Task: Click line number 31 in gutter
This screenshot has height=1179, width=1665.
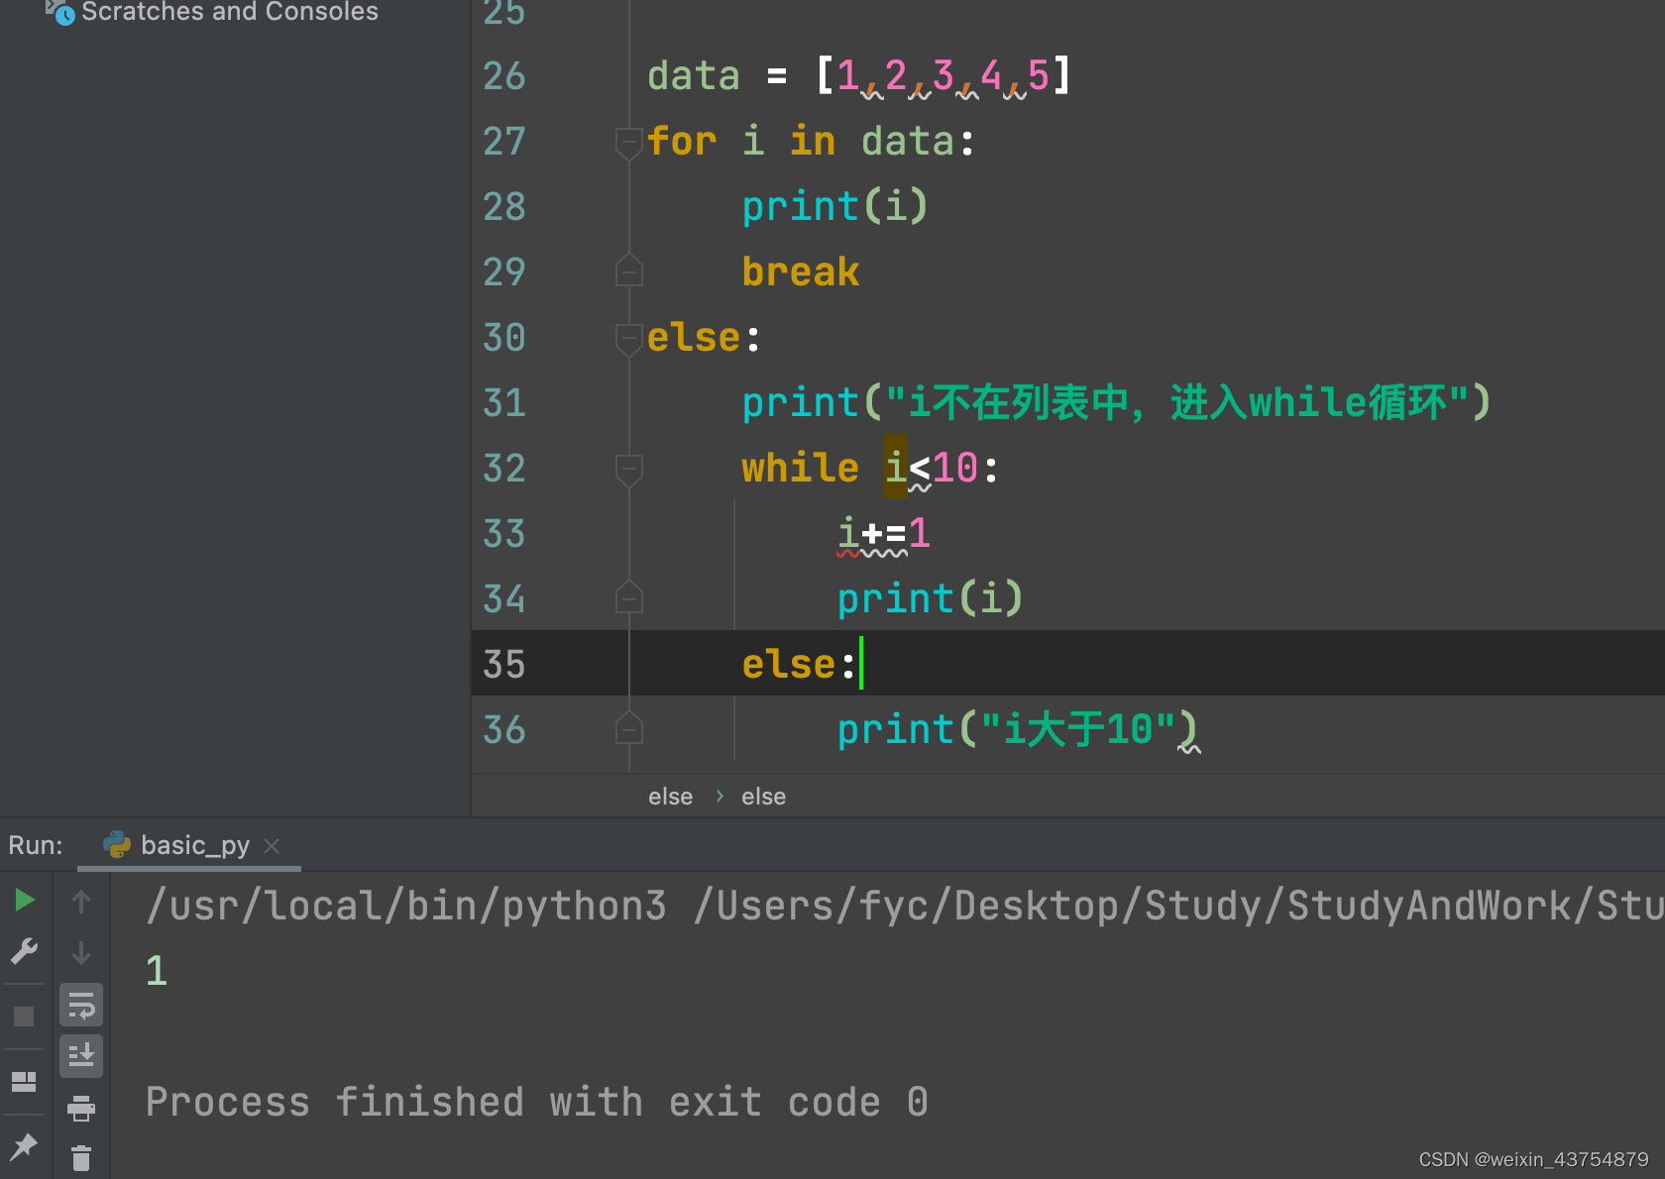Action: [x=504, y=403]
